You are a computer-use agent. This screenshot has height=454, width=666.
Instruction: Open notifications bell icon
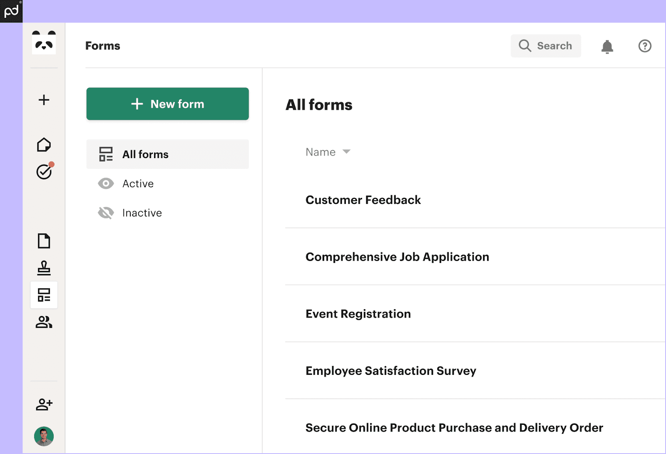point(607,46)
